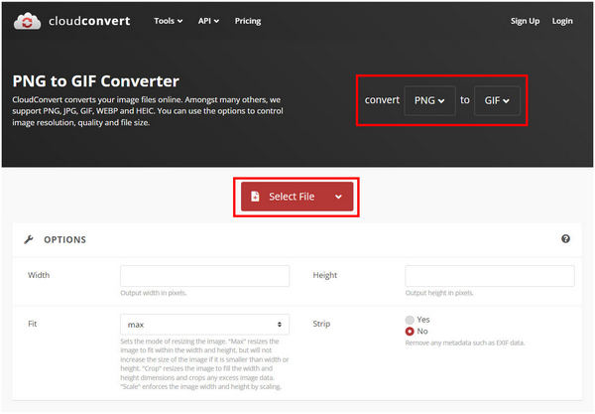Open the GIF target format dropdown

pos(497,100)
